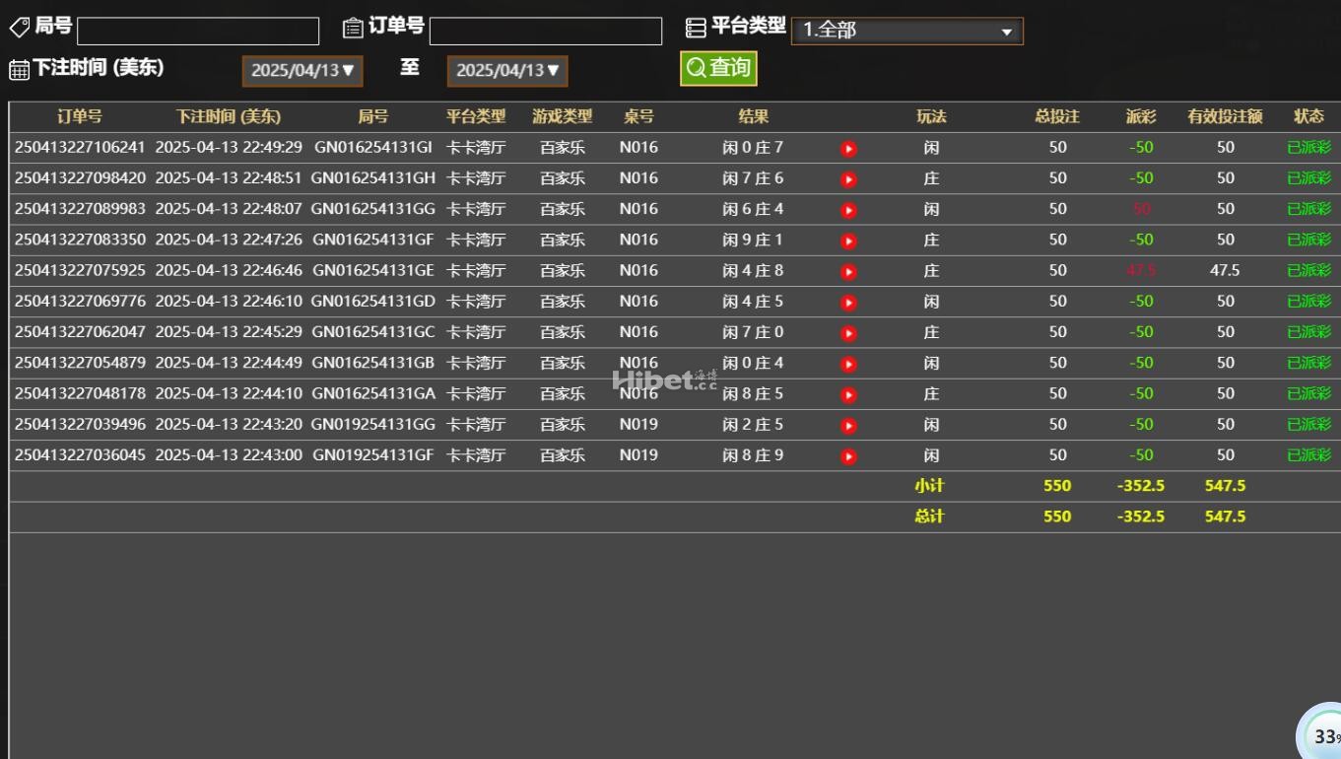
Task: Click the 订单号 column header
Action: click(x=80, y=116)
